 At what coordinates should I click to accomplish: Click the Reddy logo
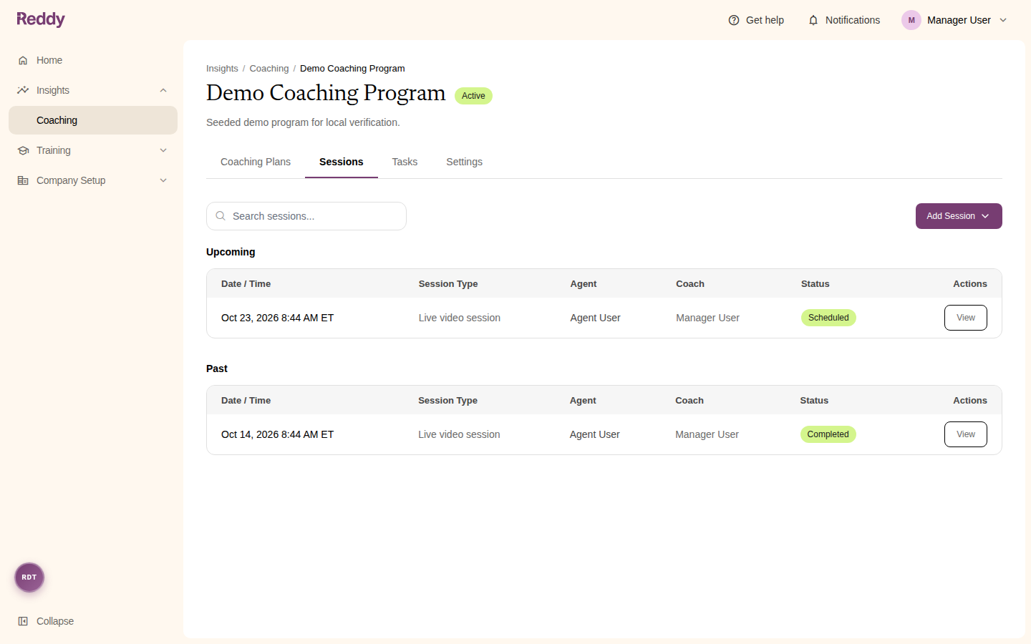(41, 19)
